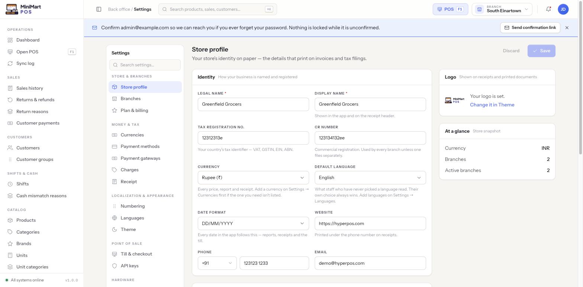Follow the Change it in Theme link
Image resolution: width=583 pixels, height=287 pixels.
tap(492, 105)
